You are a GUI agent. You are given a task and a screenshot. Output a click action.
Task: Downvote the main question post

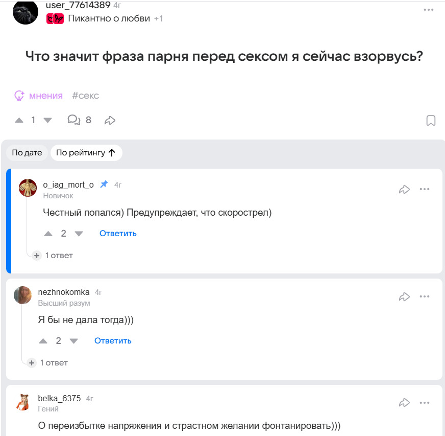47,120
